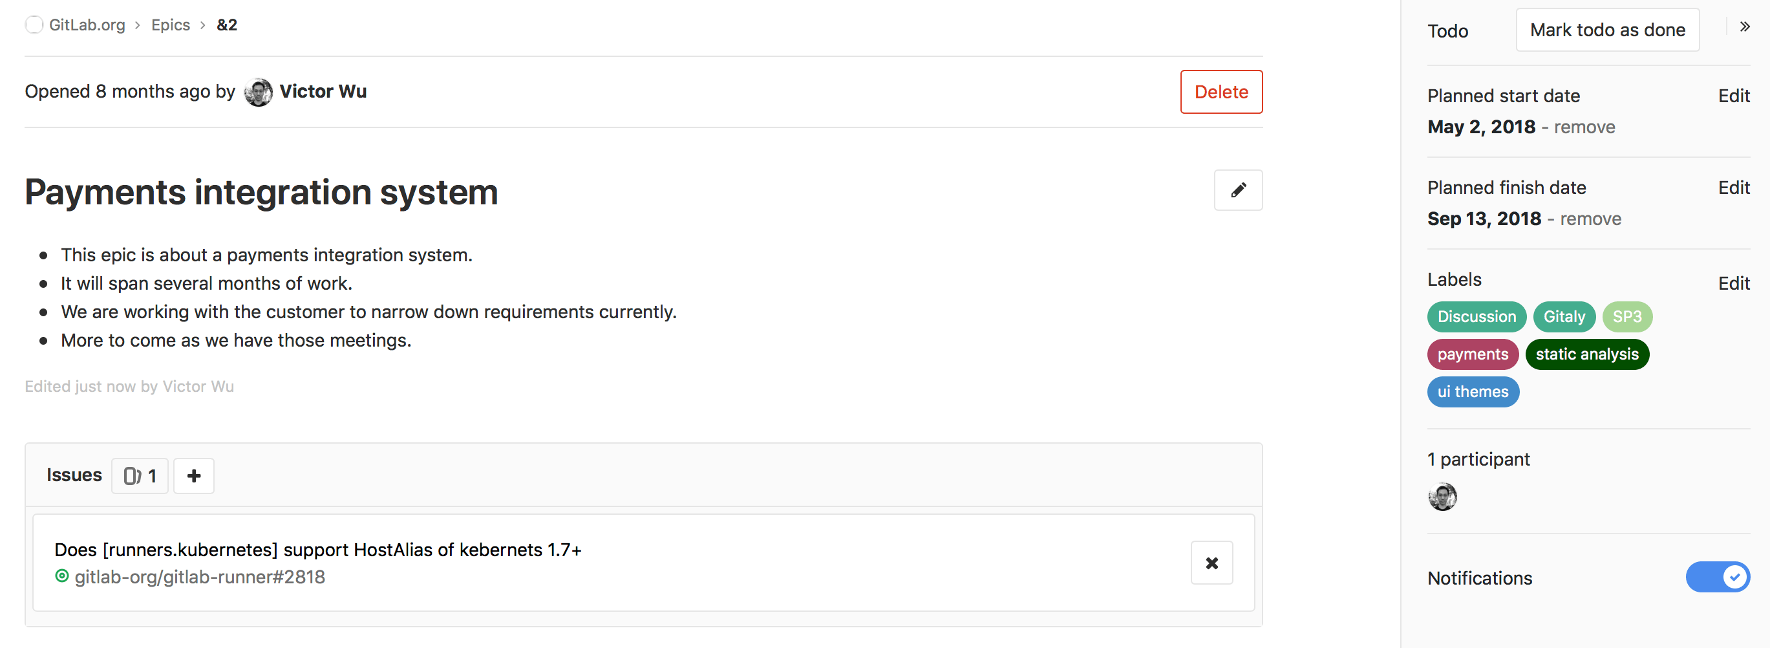1770x648 pixels.
Task: Click the maroon payments label
Action: pos(1473,354)
